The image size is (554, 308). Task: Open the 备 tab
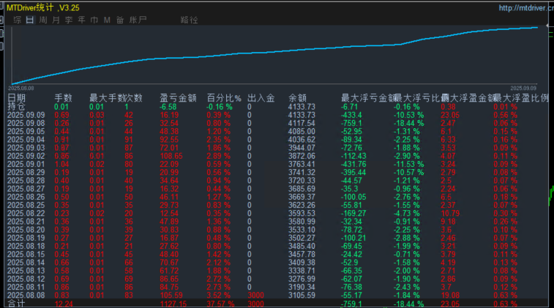point(120,20)
